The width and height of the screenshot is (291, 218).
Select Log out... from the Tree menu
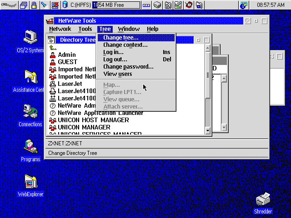pos(136,59)
